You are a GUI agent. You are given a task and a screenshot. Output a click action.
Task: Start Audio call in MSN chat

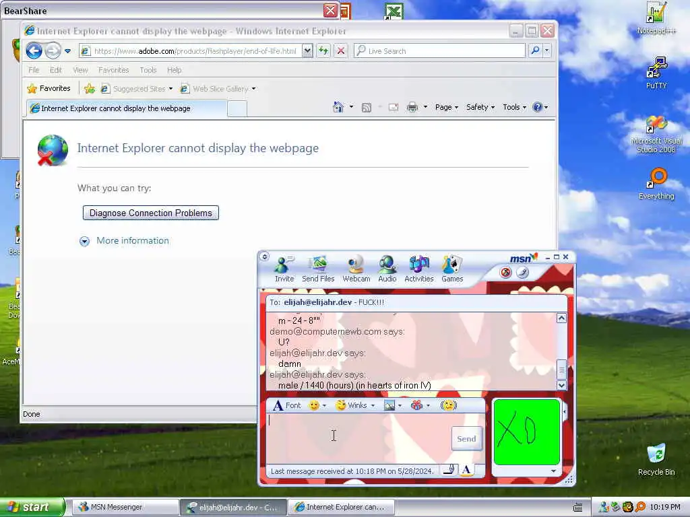(x=387, y=269)
